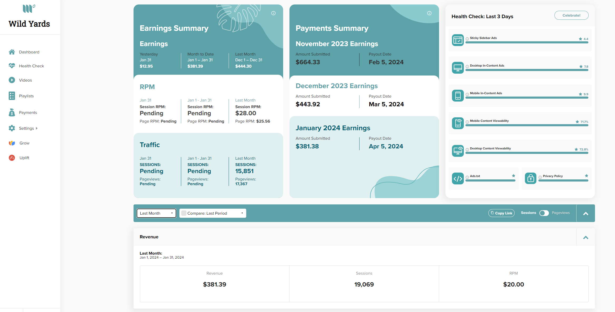Click the Celebrate! button
The height and width of the screenshot is (312, 615).
571,15
